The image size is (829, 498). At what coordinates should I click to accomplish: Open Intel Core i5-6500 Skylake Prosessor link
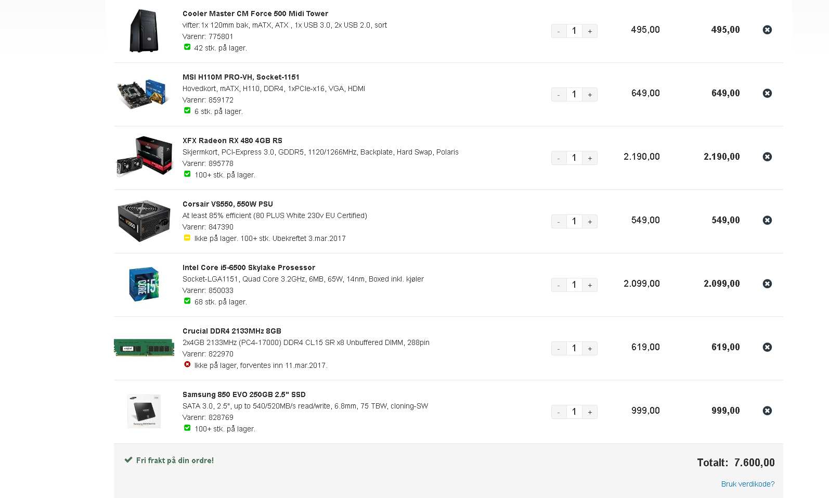coord(249,267)
